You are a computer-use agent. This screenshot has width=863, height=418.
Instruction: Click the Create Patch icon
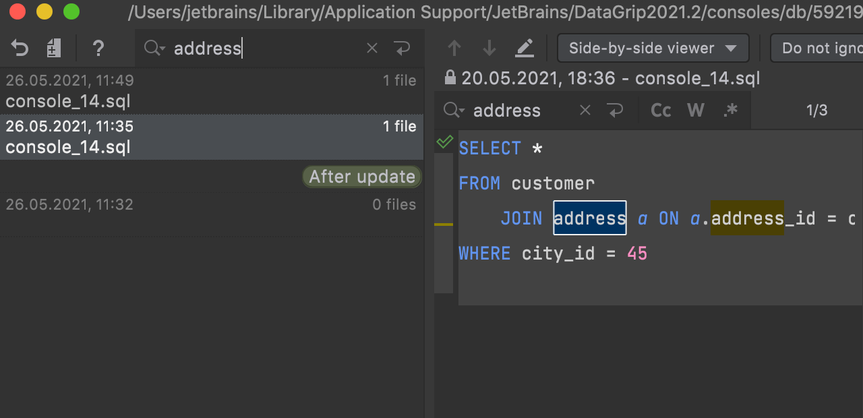pyautogui.click(x=54, y=49)
